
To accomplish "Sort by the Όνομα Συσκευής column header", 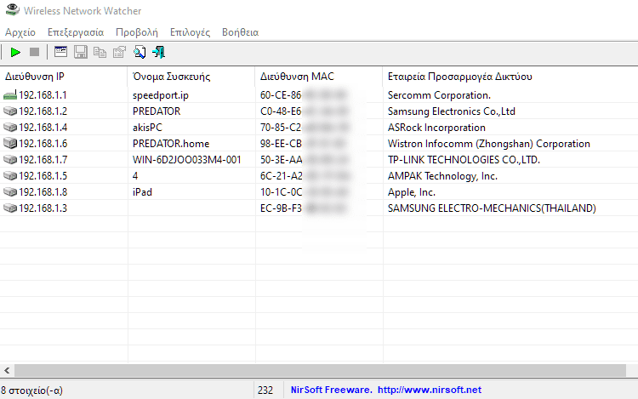I will [191, 77].
